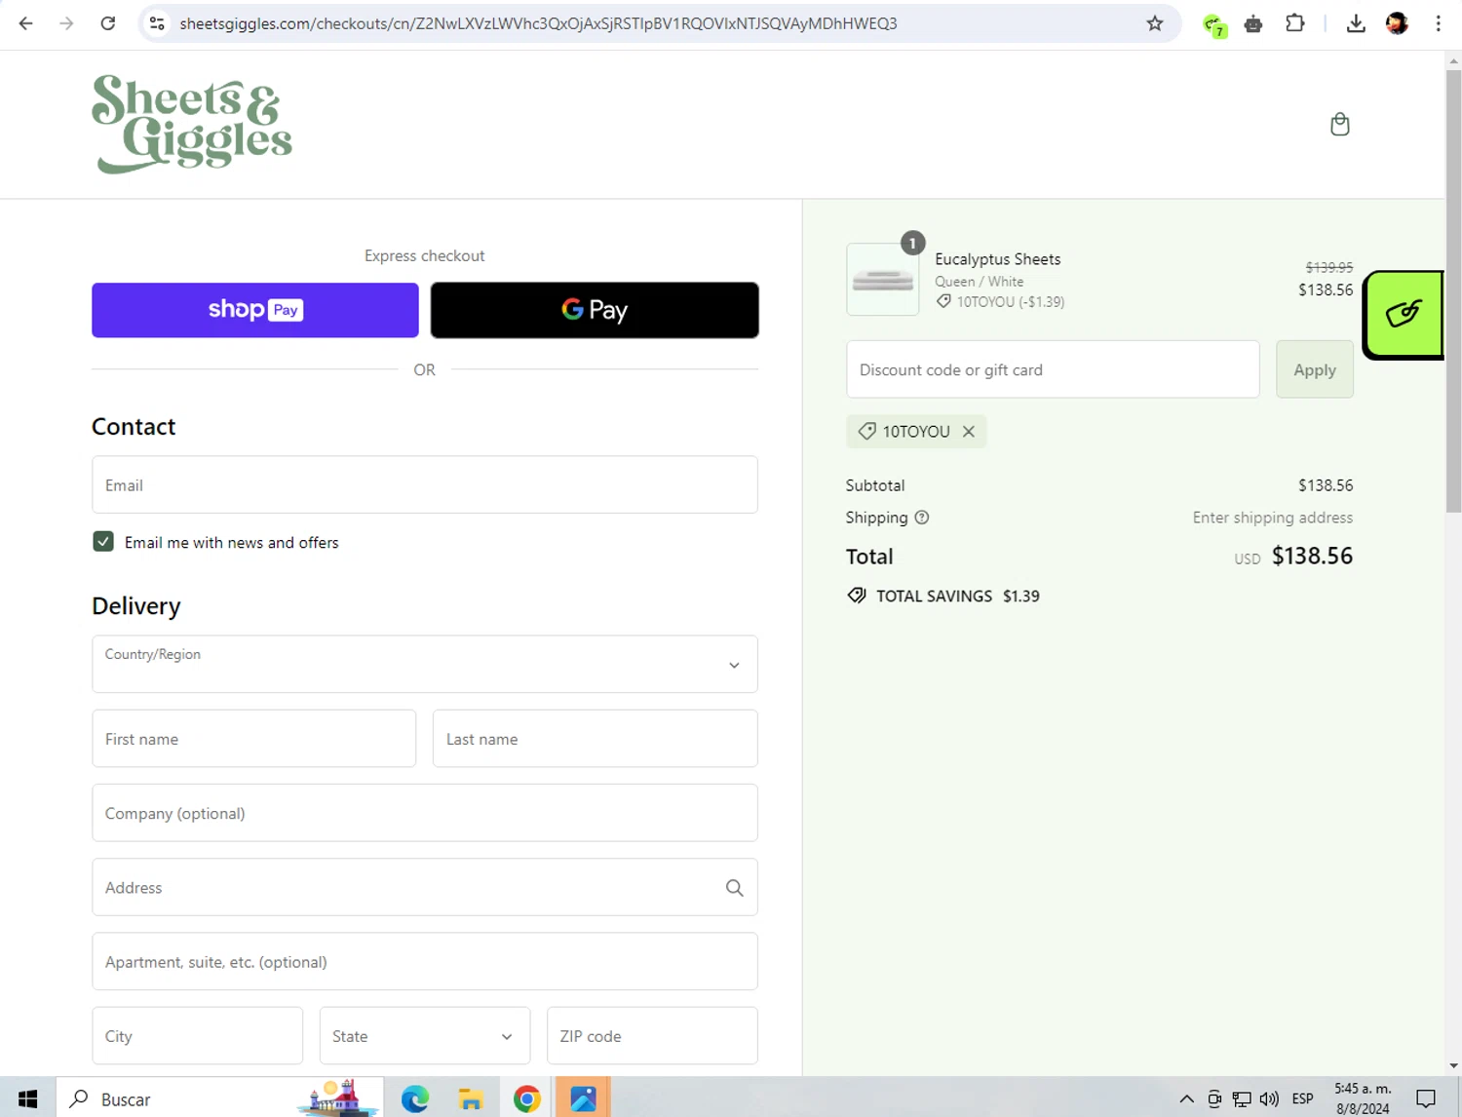1462x1117 pixels.
Task: Click the Apartment, suite, etc. field
Action: tap(425, 962)
